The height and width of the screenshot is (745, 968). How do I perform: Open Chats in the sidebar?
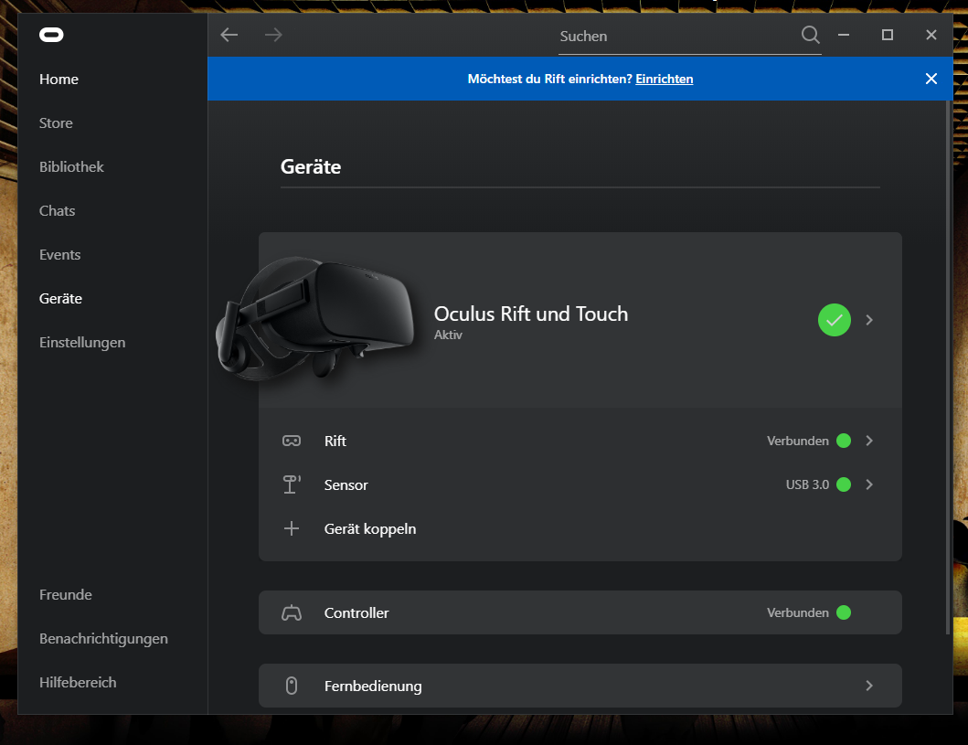pos(57,210)
